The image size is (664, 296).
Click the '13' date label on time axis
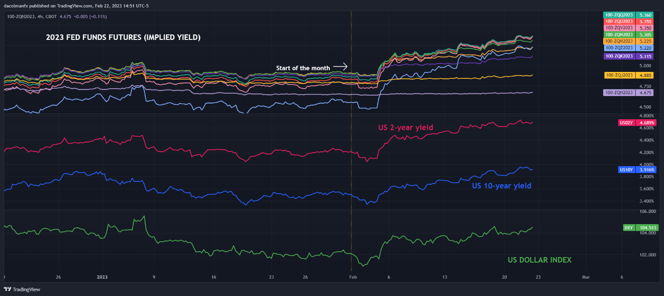444,277
